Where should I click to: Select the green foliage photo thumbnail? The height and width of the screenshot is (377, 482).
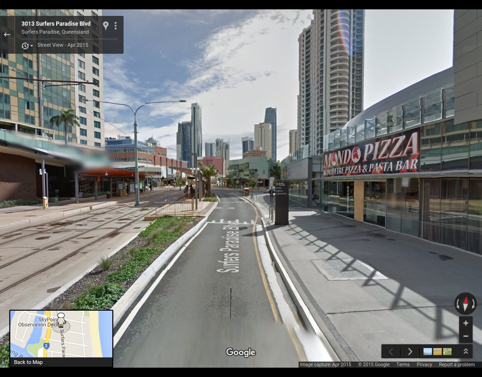pos(447,351)
